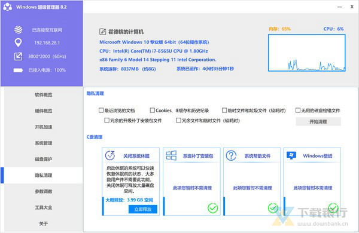Image resolution: width=359 pixels, height=233 pixels.
Task: Click the 192.168.28.1 IP address text
Action: (x=47, y=43)
